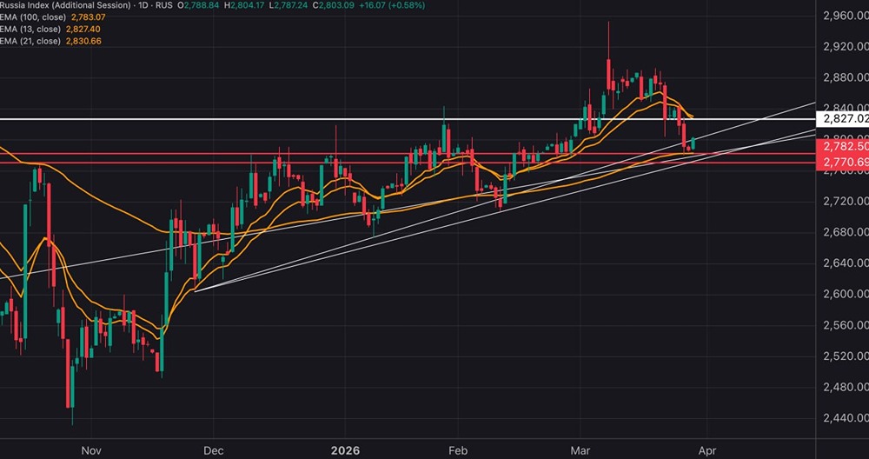Click the EMA 21 value 2,830.66
This screenshot has height=459, width=869.
[x=83, y=41]
